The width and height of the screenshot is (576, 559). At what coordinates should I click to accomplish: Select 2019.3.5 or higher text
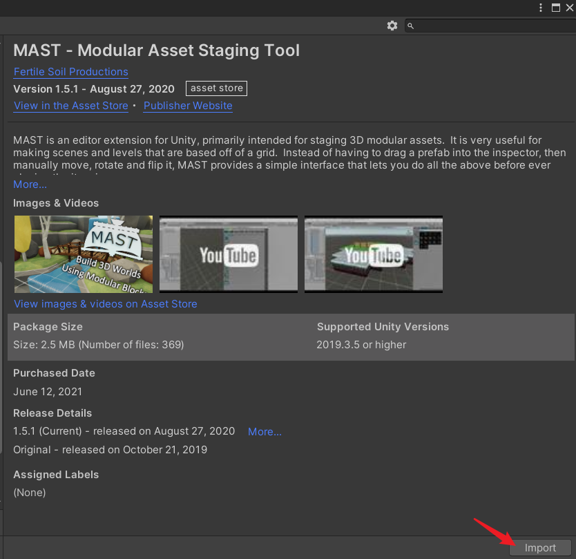coord(361,345)
